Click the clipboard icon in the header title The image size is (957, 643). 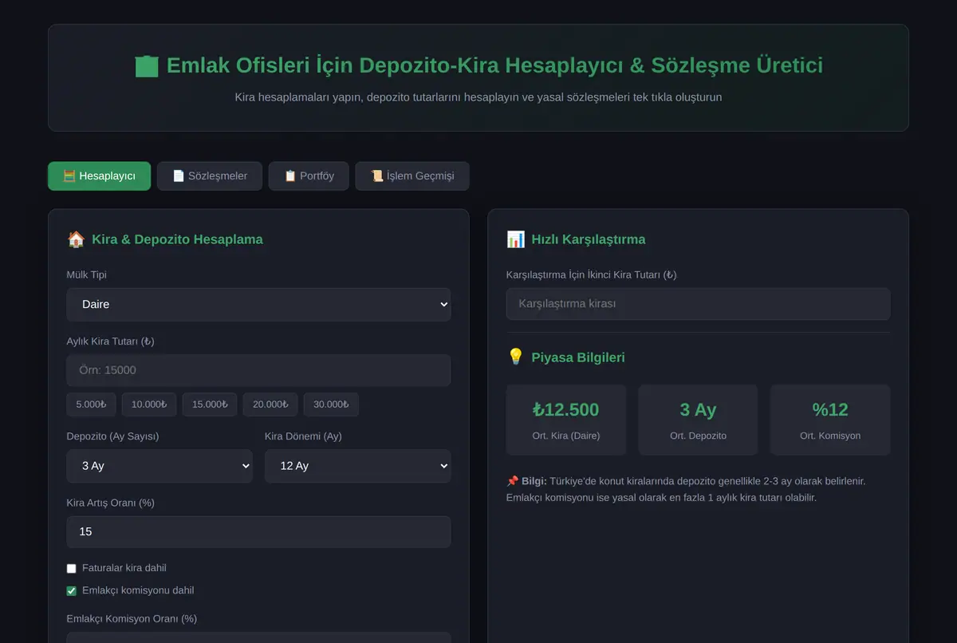coord(147,66)
